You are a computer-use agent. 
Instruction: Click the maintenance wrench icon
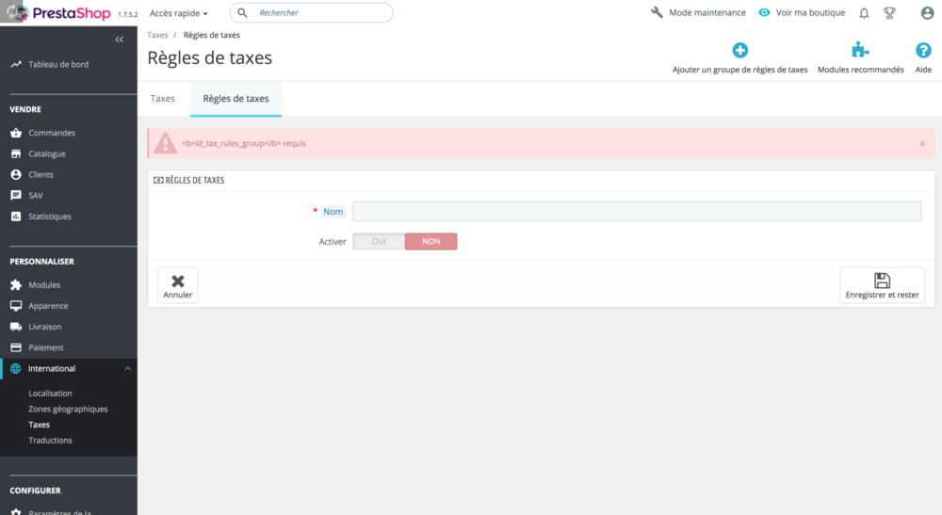[657, 12]
